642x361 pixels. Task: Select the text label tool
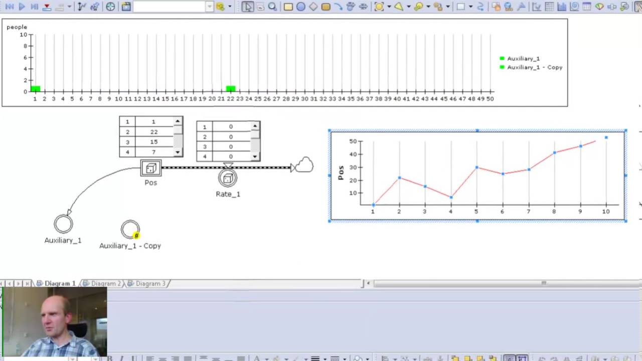[x=260, y=7]
